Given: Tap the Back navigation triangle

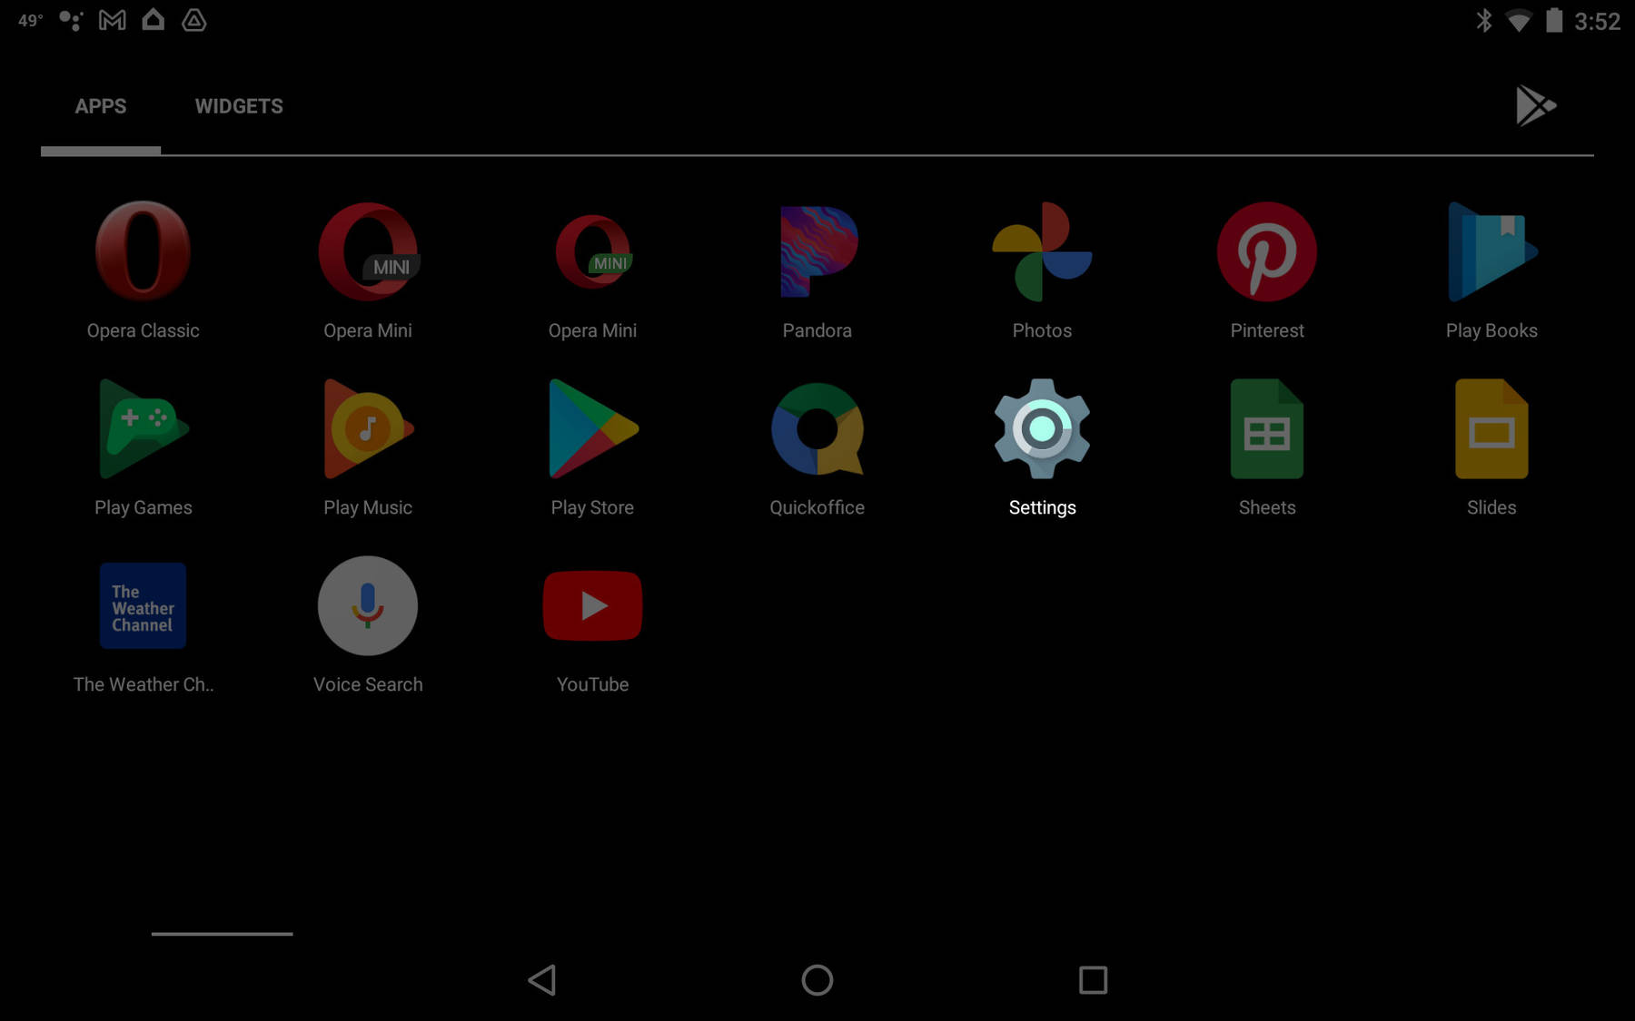Looking at the screenshot, I should click(542, 980).
